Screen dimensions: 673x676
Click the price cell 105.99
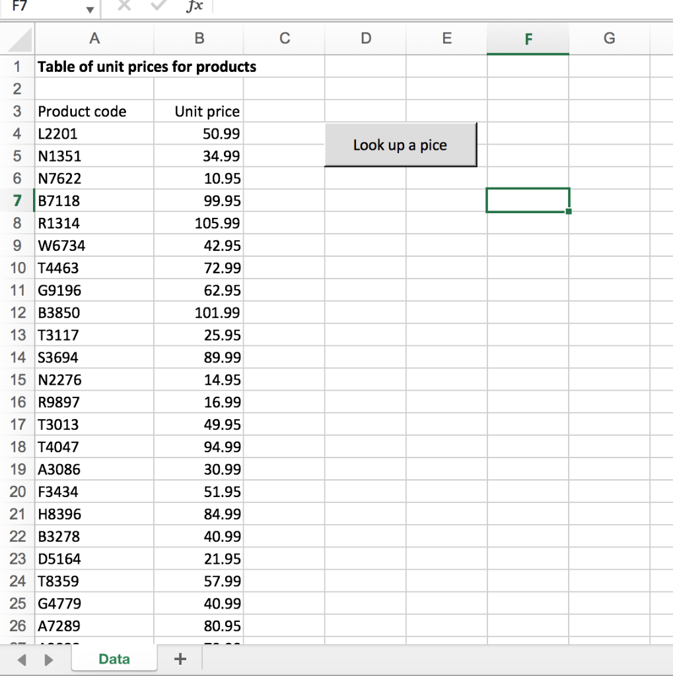(x=199, y=223)
